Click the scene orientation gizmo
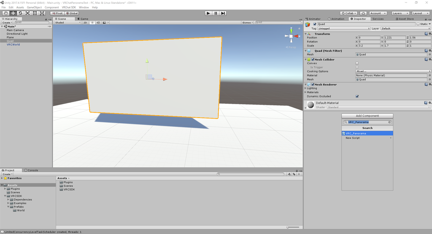 pyautogui.click(x=291, y=36)
